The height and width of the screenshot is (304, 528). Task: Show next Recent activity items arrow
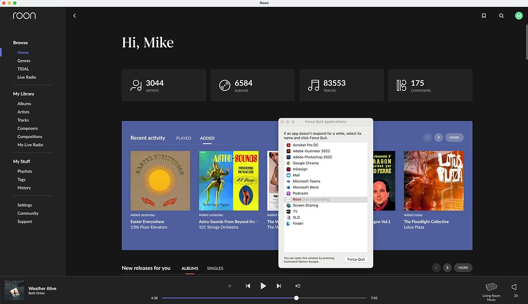[438, 137]
